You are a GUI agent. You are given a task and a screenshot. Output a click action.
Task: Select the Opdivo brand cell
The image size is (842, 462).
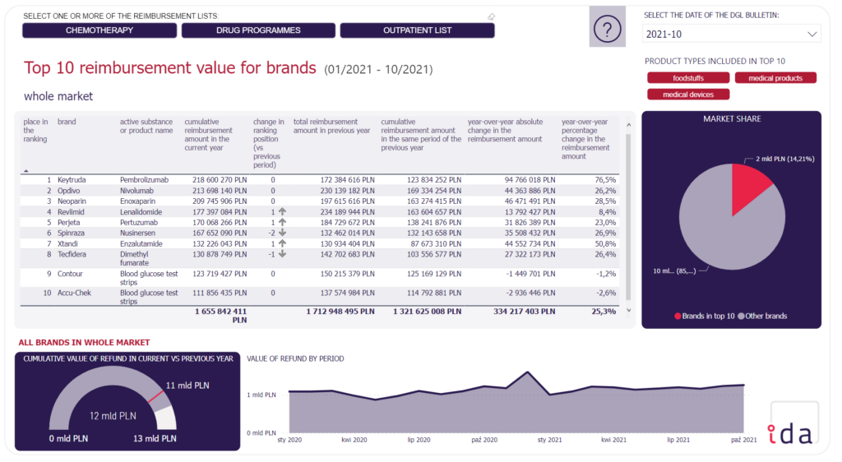tap(69, 191)
